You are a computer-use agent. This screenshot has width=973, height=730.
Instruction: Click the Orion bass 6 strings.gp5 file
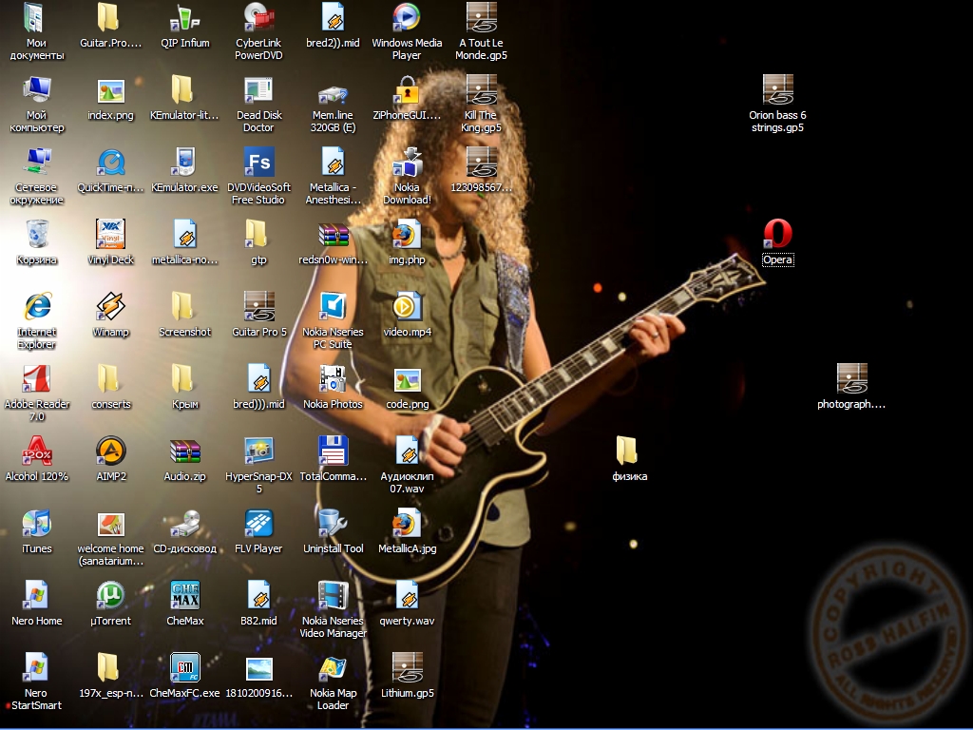coord(777,90)
